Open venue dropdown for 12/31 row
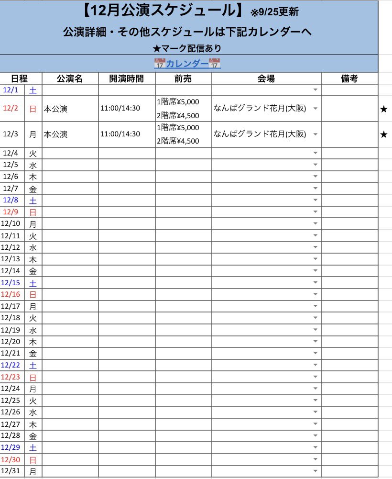Image resolution: width=392 pixels, height=479 pixels. (316, 471)
